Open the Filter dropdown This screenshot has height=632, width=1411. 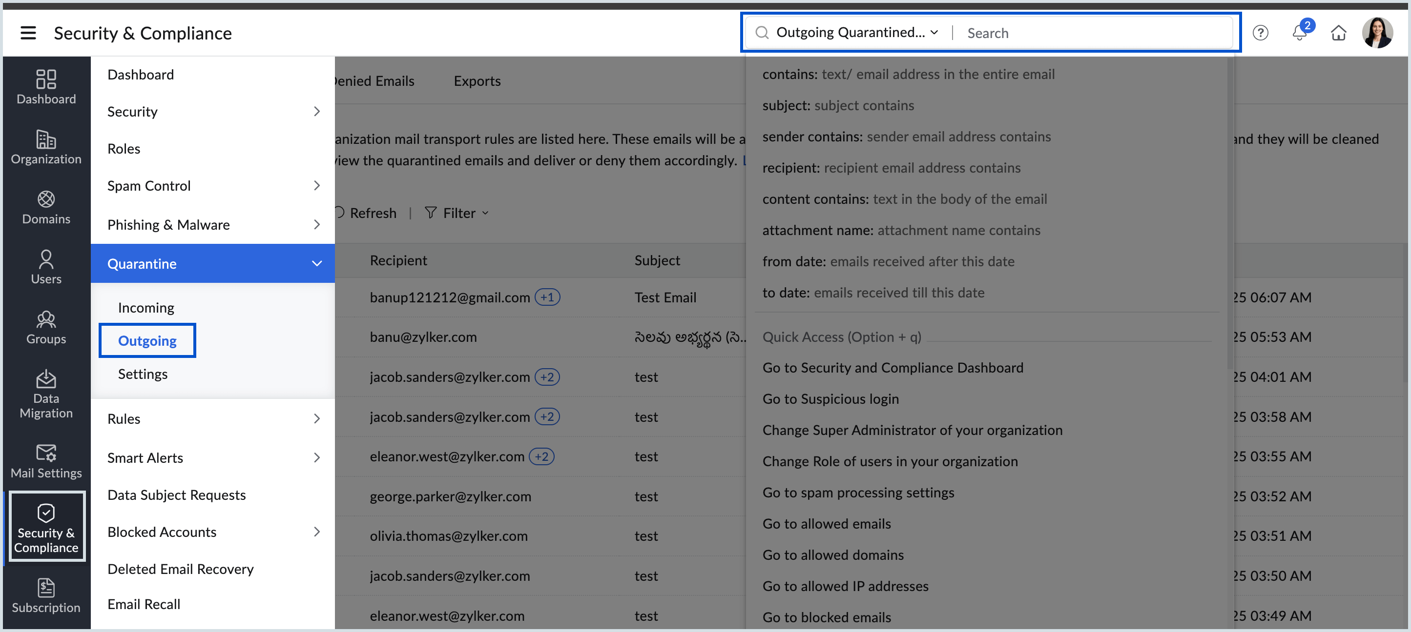tap(457, 213)
